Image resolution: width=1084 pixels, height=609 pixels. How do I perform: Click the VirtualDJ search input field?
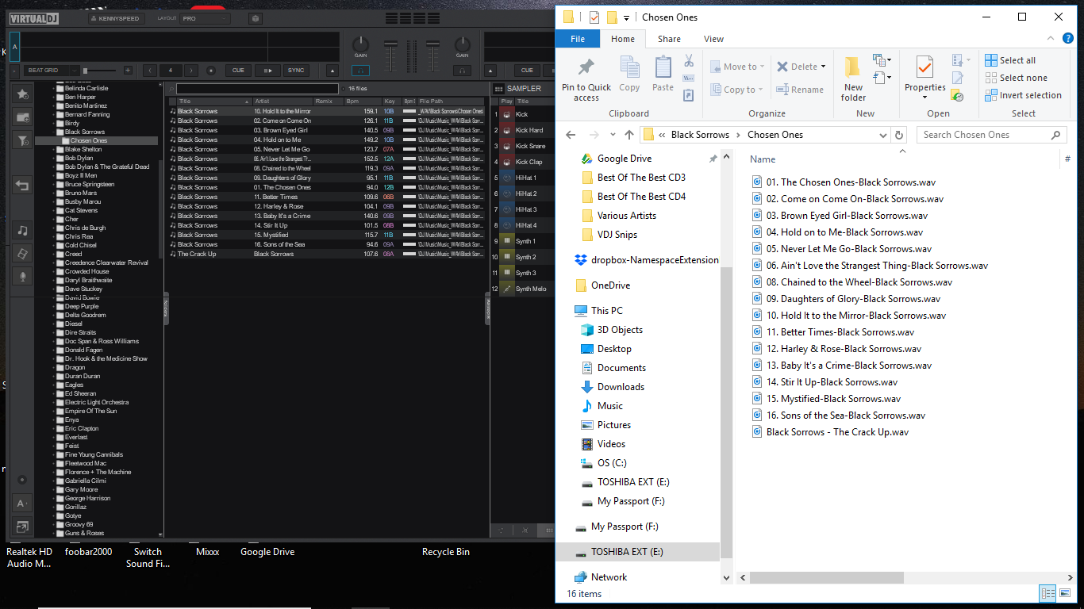(x=257, y=89)
